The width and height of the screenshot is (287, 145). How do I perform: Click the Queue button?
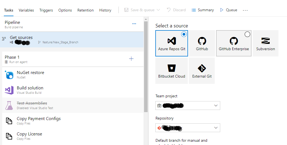pos(229,10)
